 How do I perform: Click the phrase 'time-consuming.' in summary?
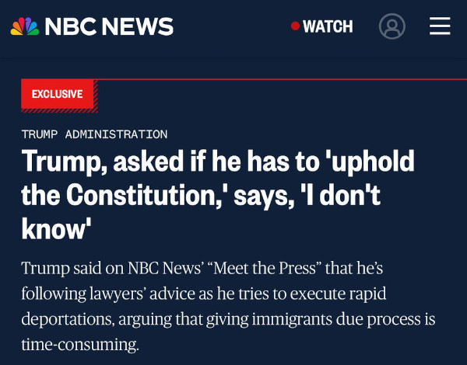point(80,345)
